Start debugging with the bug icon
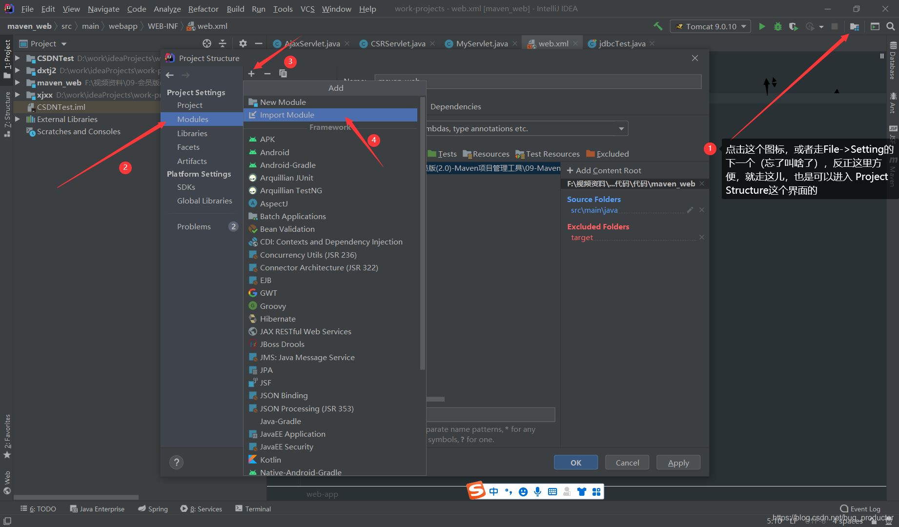 tap(778, 26)
